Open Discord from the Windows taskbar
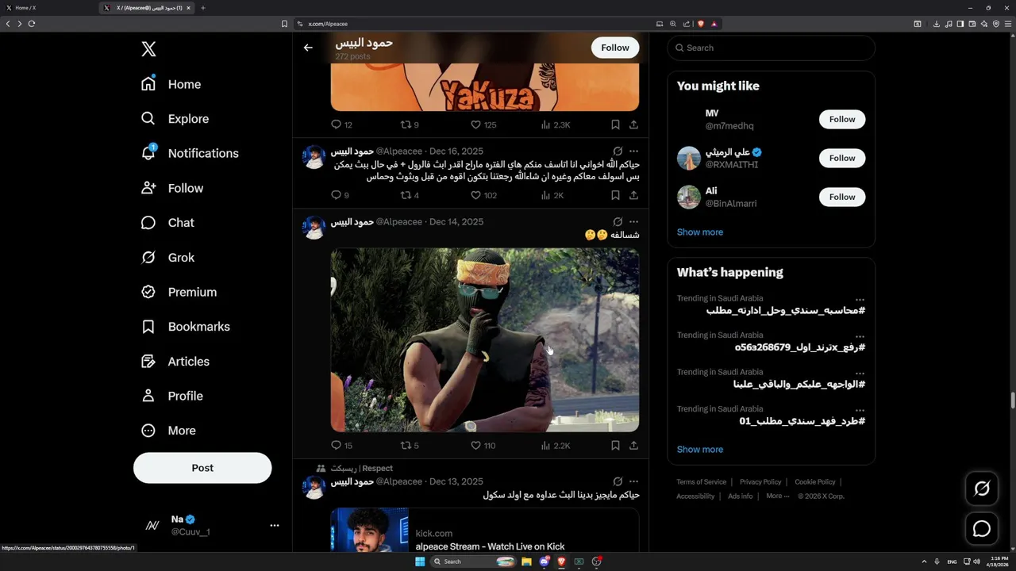Image resolution: width=1016 pixels, height=571 pixels. [x=544, y=561]
